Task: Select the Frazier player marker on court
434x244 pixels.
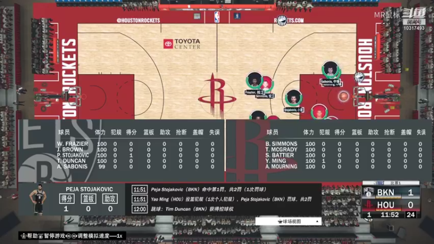Action: (x=254, y=80)
